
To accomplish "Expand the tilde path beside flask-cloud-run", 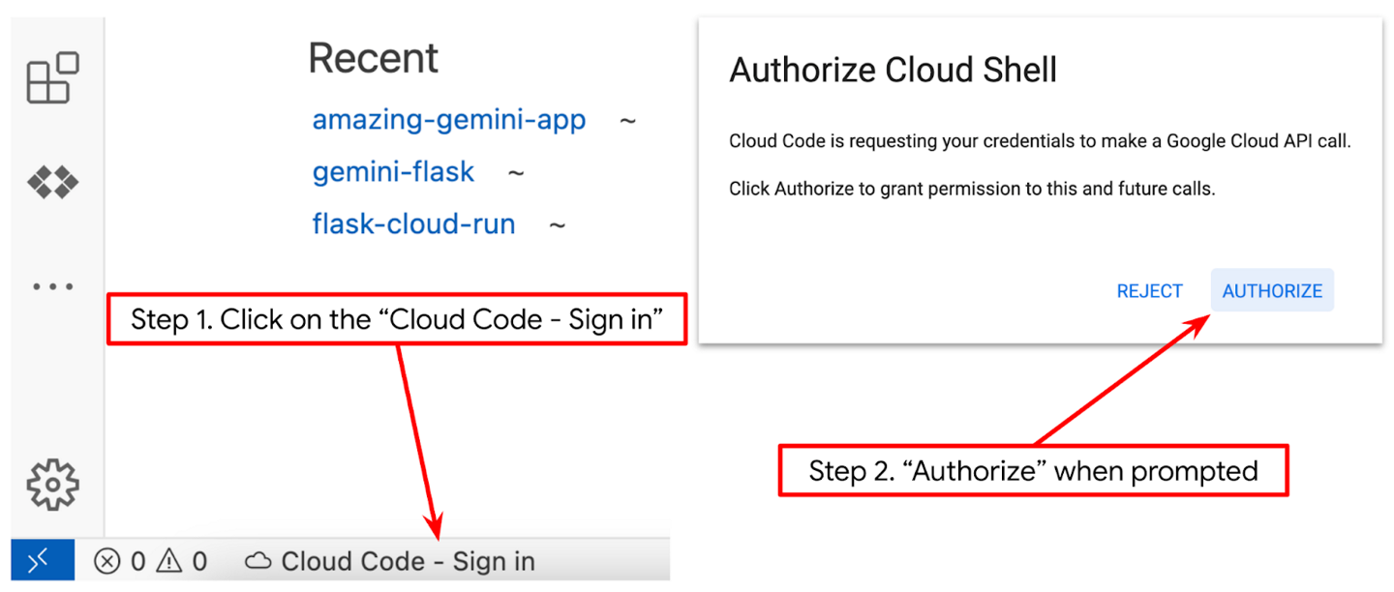I will pos(555,223).
